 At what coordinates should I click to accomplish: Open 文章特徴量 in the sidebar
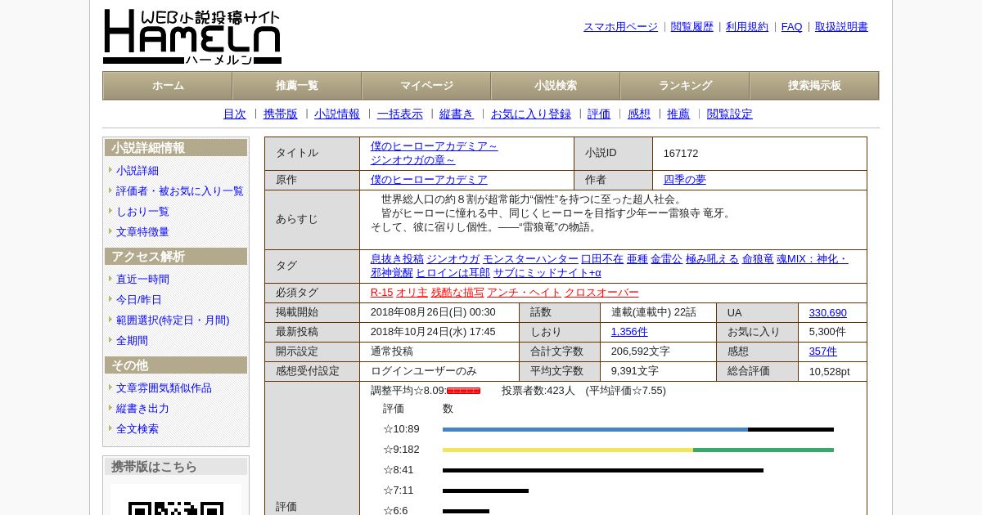142,232
